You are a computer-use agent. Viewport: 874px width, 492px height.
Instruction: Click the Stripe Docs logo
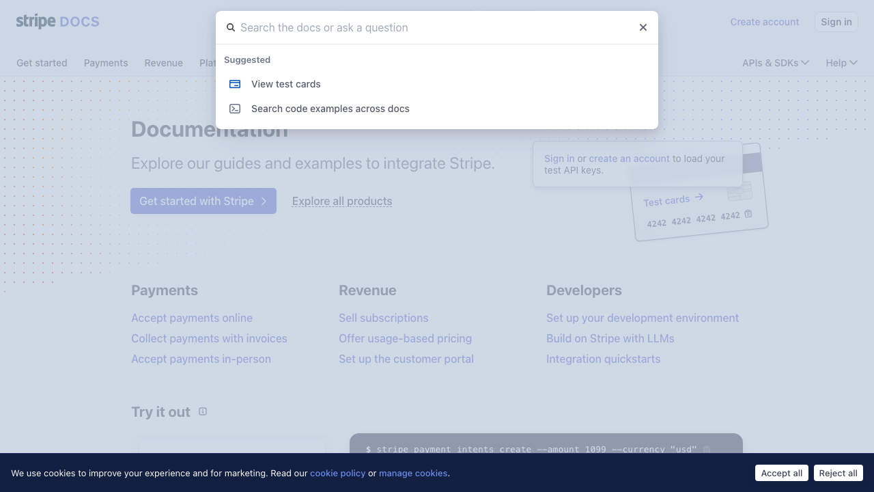coord(57,21)
